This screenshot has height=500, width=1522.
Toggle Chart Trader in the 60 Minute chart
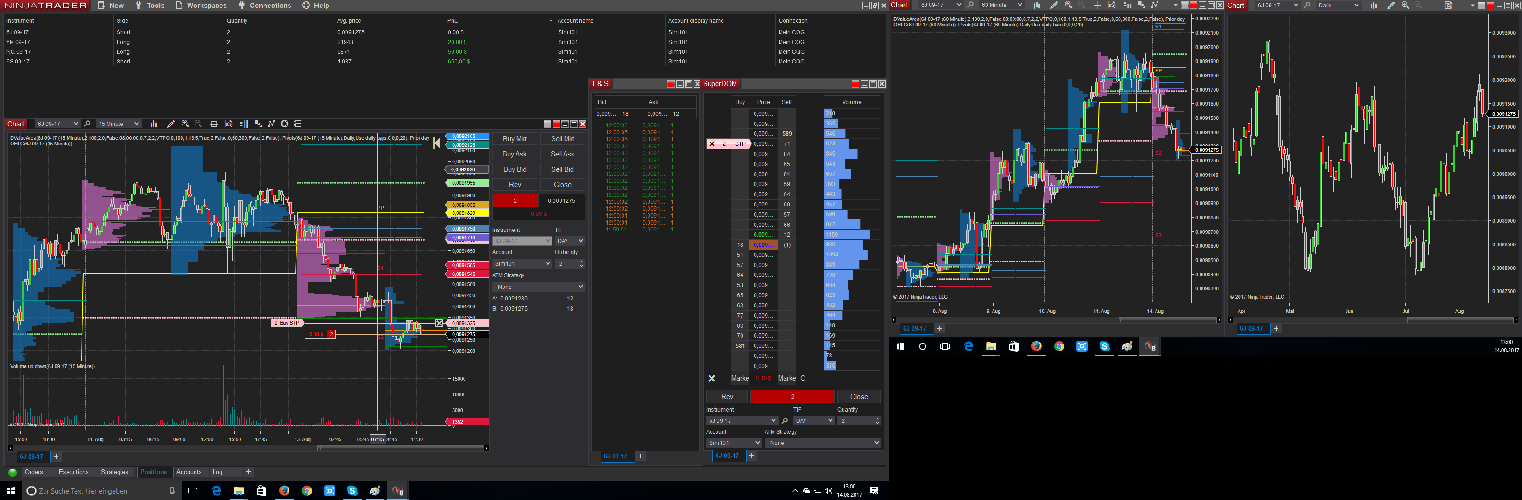click(1127, 5)
